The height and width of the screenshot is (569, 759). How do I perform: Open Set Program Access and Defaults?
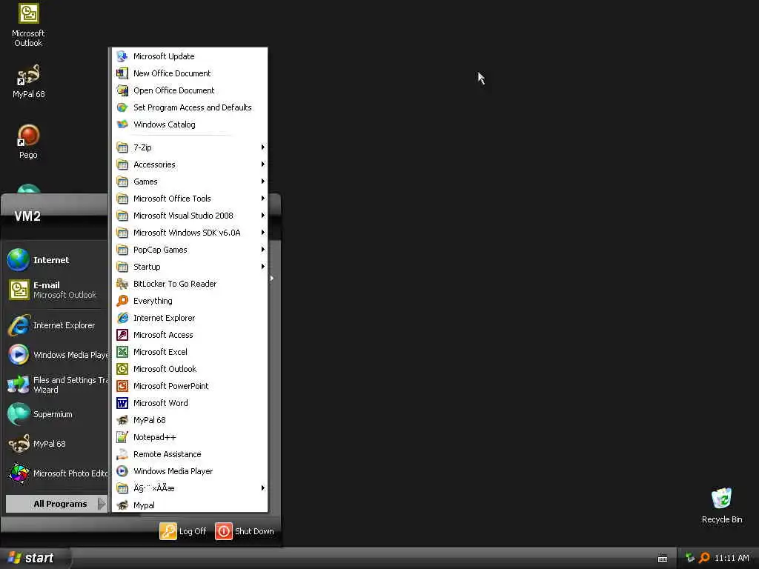coord(189,107)
